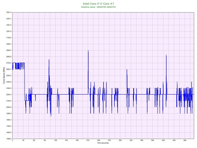The height and width of the screenshot is (148, 197).
Task: Click the 420 seconds x-axis tick label
Action: click(x=163, y=140)
